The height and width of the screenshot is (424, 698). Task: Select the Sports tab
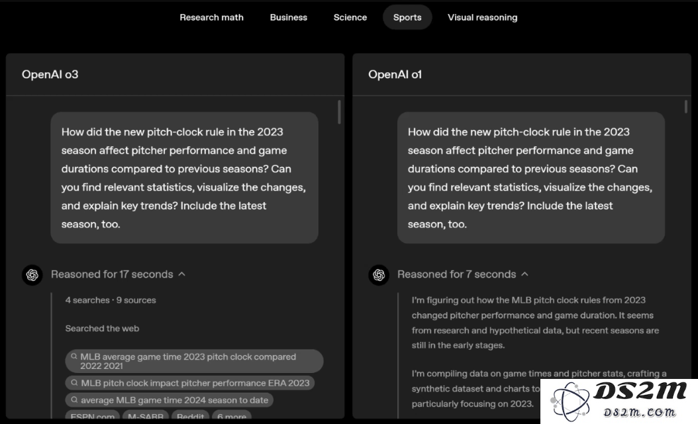pos(407,17)
